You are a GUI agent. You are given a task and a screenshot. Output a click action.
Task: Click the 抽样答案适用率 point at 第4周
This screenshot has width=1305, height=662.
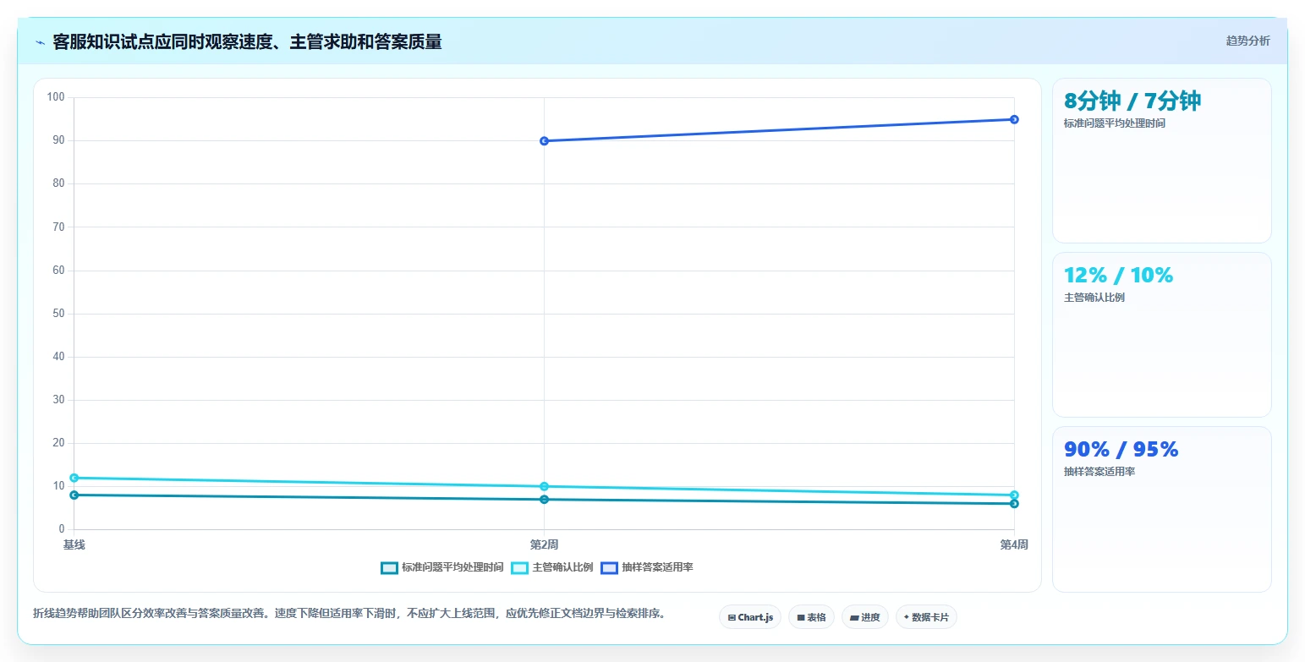(1014, 119)
